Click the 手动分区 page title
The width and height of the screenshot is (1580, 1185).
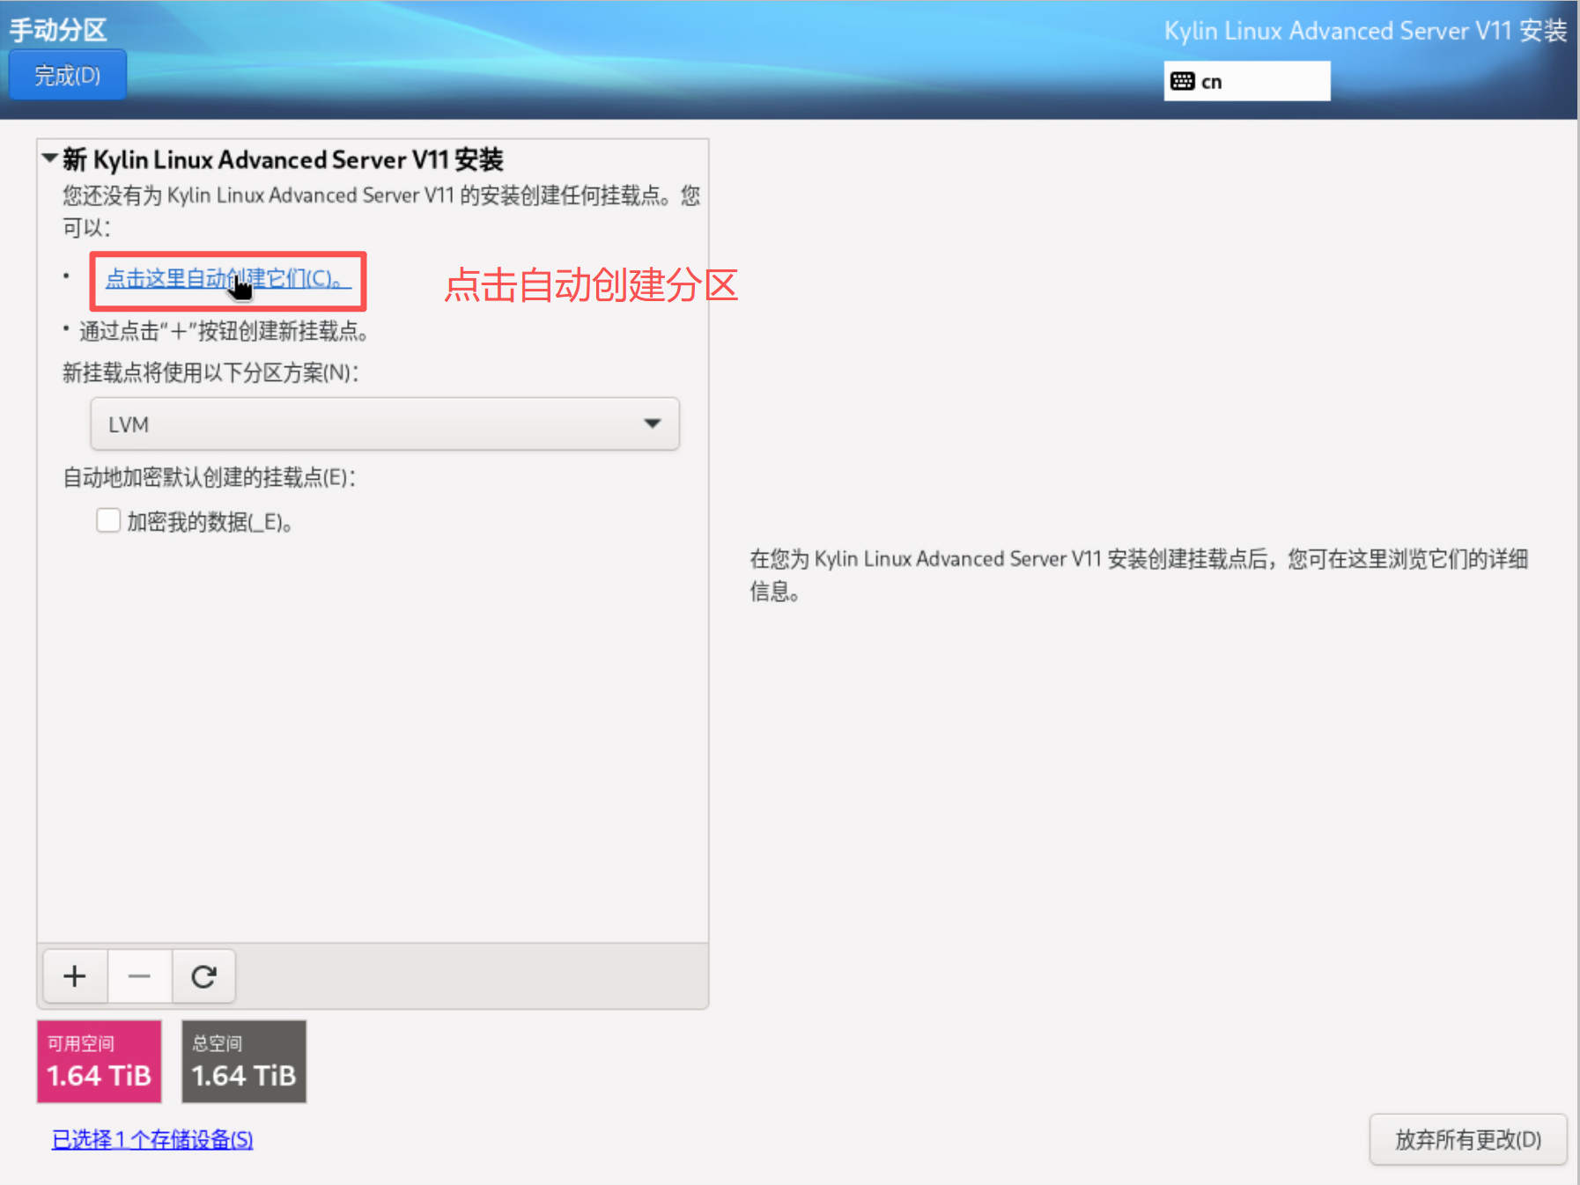click(x=58, y=30)
